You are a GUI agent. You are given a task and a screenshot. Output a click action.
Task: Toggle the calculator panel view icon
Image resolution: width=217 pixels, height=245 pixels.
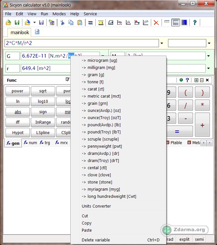click(175, 23)
